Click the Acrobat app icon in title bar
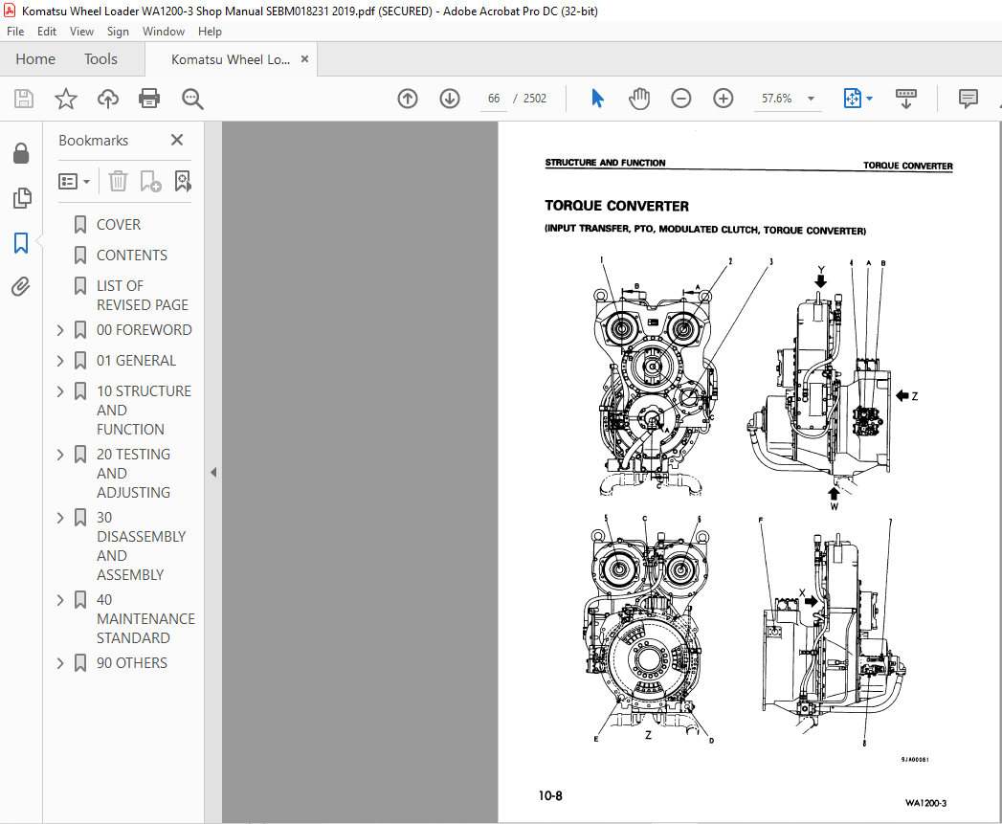 coord(9,11)
